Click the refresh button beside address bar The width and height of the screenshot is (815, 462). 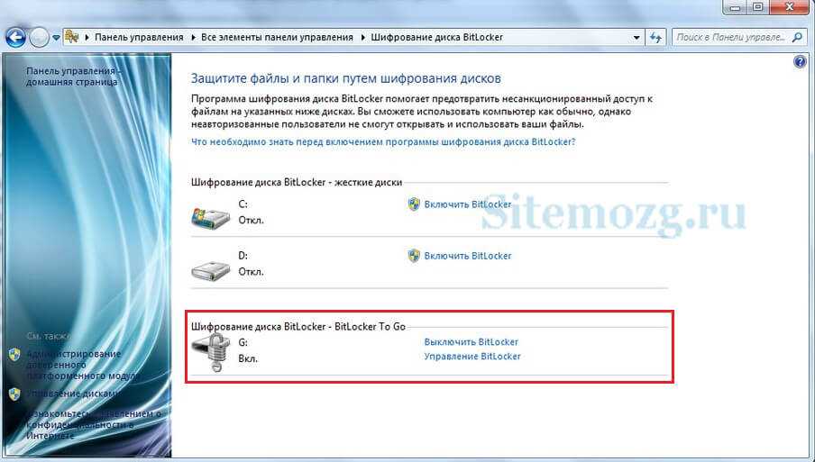656,38
